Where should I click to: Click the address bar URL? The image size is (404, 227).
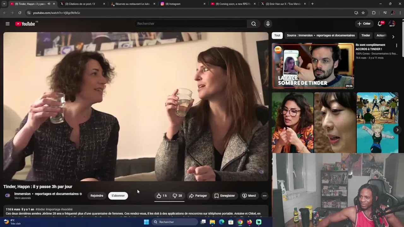pyautogui.click(x=56, y=13)
